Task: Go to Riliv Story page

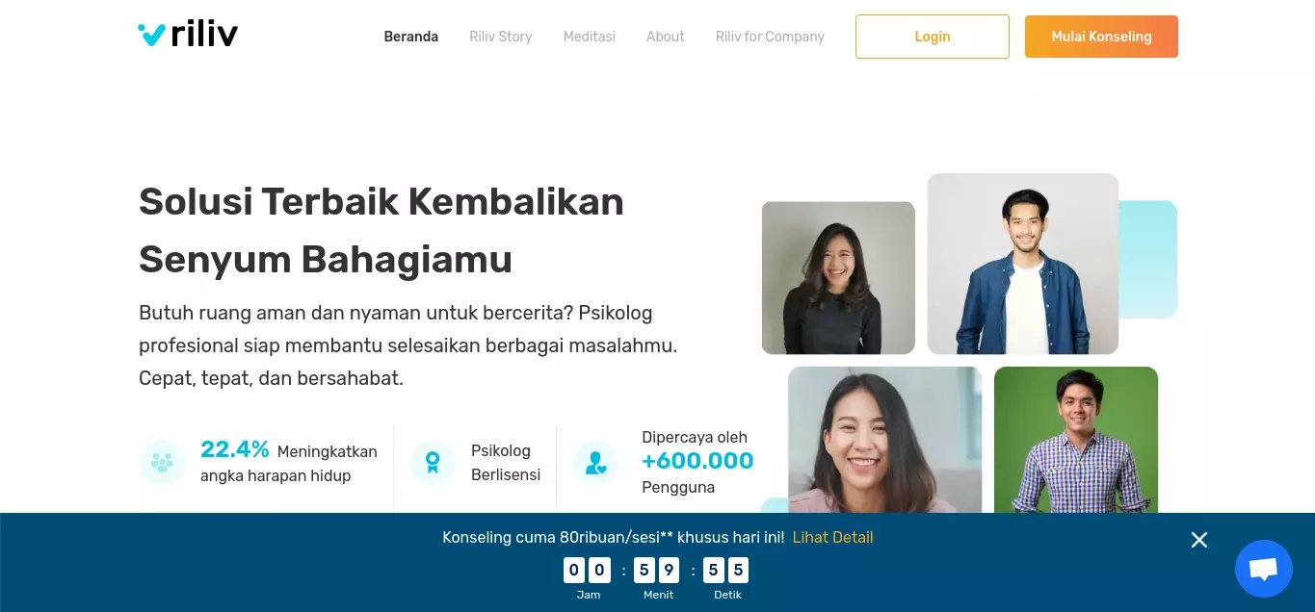Action: pos(501,37)
